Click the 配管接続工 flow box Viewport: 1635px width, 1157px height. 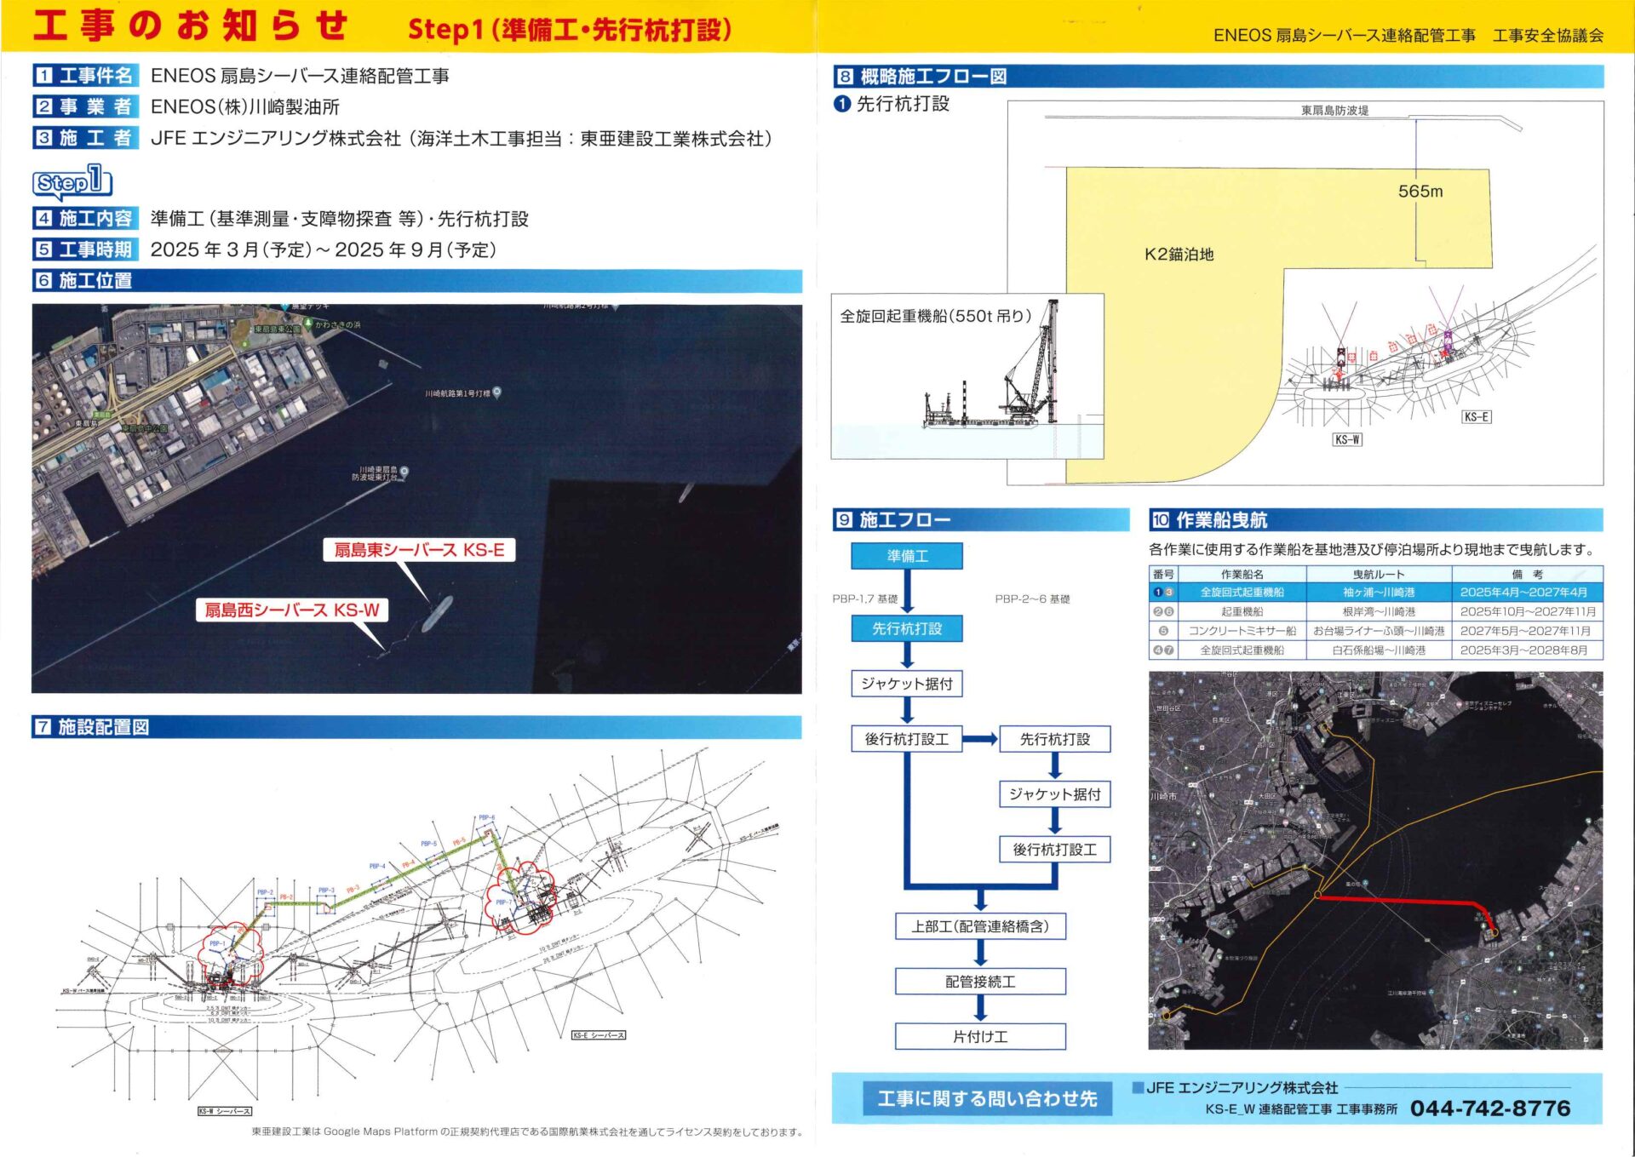980,982
